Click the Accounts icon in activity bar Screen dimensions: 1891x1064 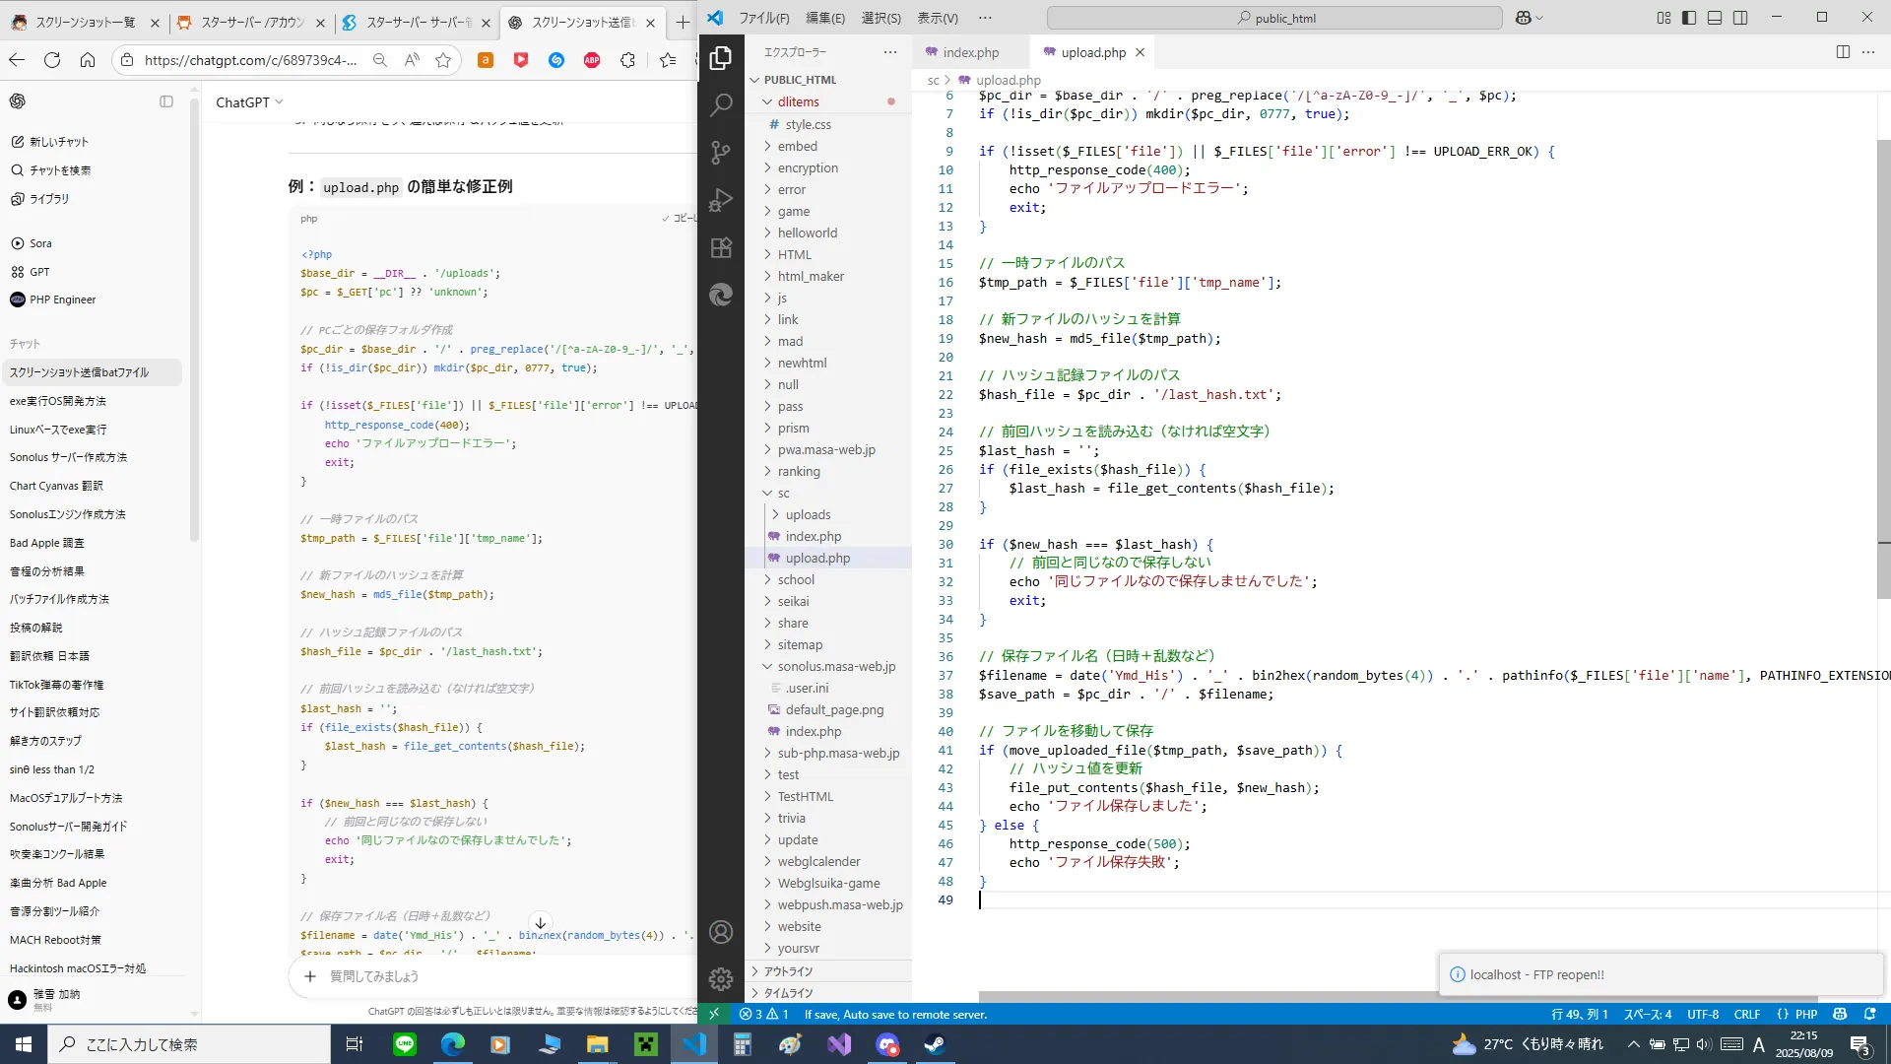[721, 932]
